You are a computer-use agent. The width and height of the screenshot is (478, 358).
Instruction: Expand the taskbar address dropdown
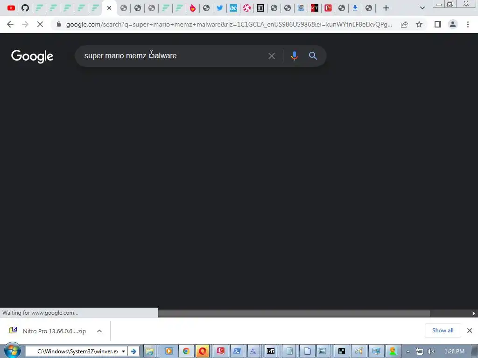(123, 351)
